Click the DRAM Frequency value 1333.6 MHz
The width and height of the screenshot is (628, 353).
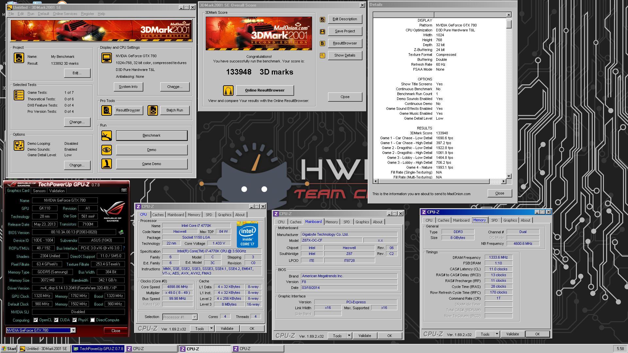pyautogui.click(x=498, y=258)
